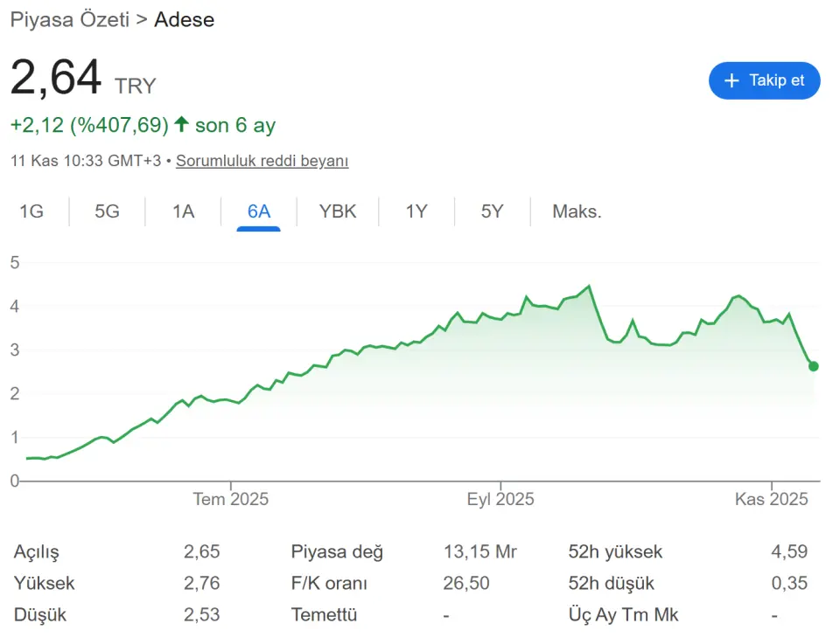The height and width of the screenshot is (644, 840).
Task: Open the 5Y range view
Action: click(x=493, y=211)
